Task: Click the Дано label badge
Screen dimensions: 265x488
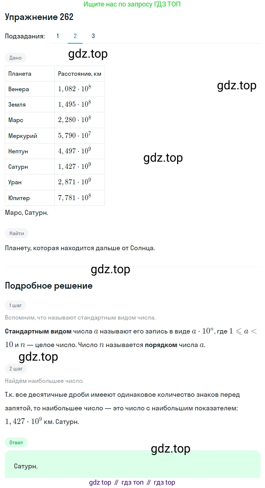Action: click(x=15, y=58)
